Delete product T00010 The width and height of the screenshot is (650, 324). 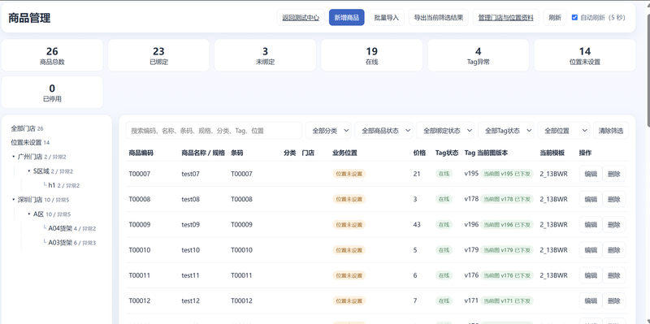click(x=614, y=250)
